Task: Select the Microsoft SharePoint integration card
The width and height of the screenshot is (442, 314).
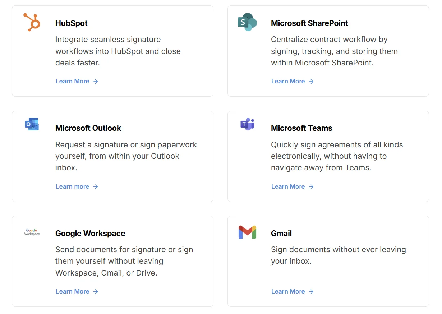Action: coord(328,51)
